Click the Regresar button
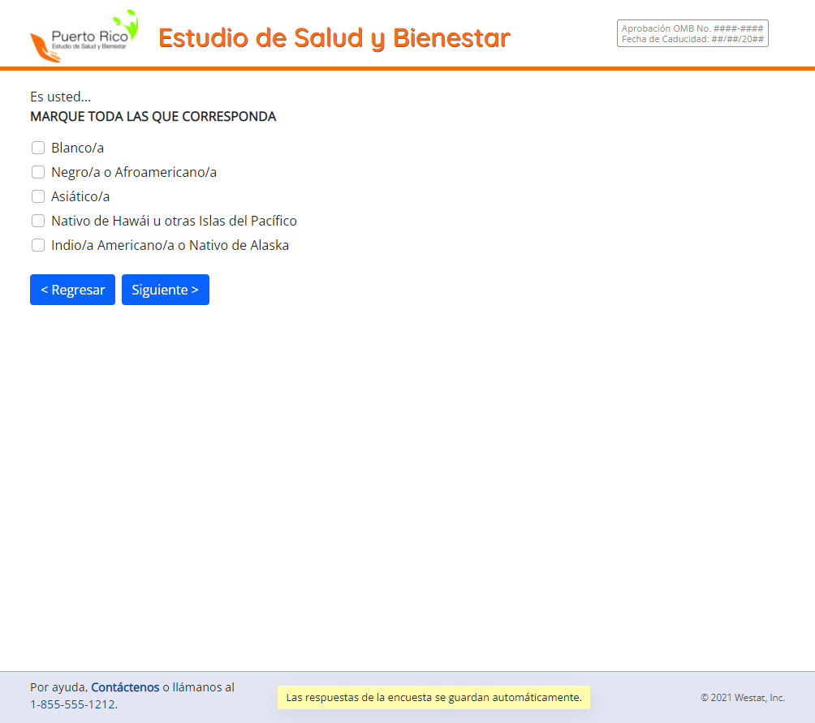This screenshot has height=723, width=815. click(x=73, y=290)
